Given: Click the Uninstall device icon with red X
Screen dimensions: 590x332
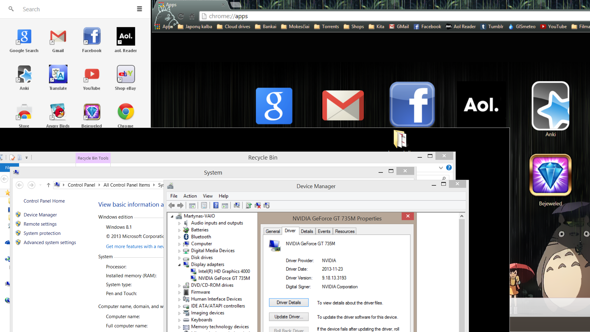Looking at the screenshot, I should 258,205.
